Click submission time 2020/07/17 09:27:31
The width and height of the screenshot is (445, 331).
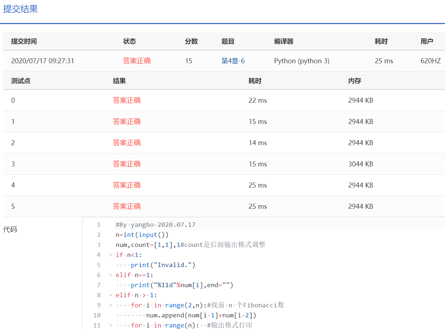click(x=42, y=61)
